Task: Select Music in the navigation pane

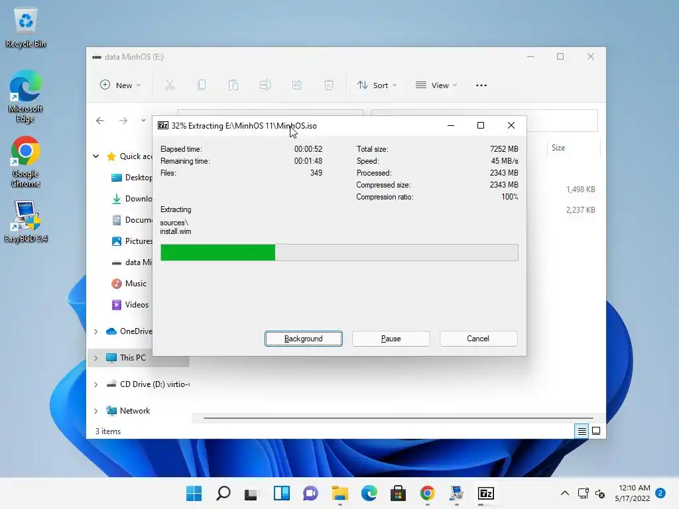Action: click(129, 284)
